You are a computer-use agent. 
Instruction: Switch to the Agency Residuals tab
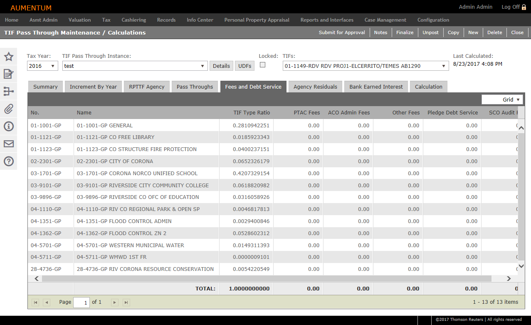tap(315, 87)
